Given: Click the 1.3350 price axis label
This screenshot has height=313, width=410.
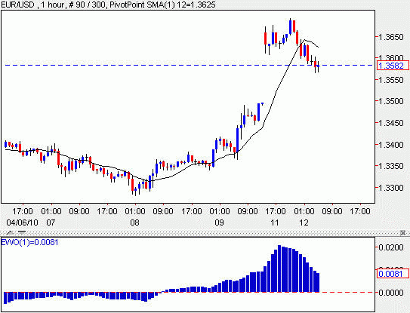Looking at the screenshot, I should point(391,166).
